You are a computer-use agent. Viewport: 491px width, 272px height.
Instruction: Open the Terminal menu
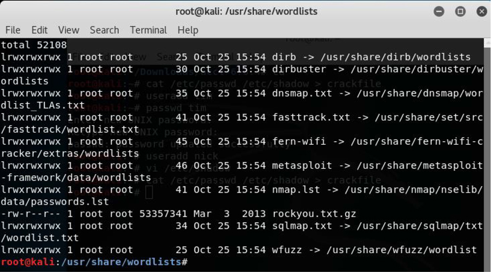(148, 30)
